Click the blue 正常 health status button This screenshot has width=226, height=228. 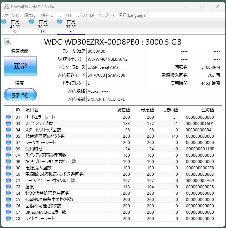(20, 66)
